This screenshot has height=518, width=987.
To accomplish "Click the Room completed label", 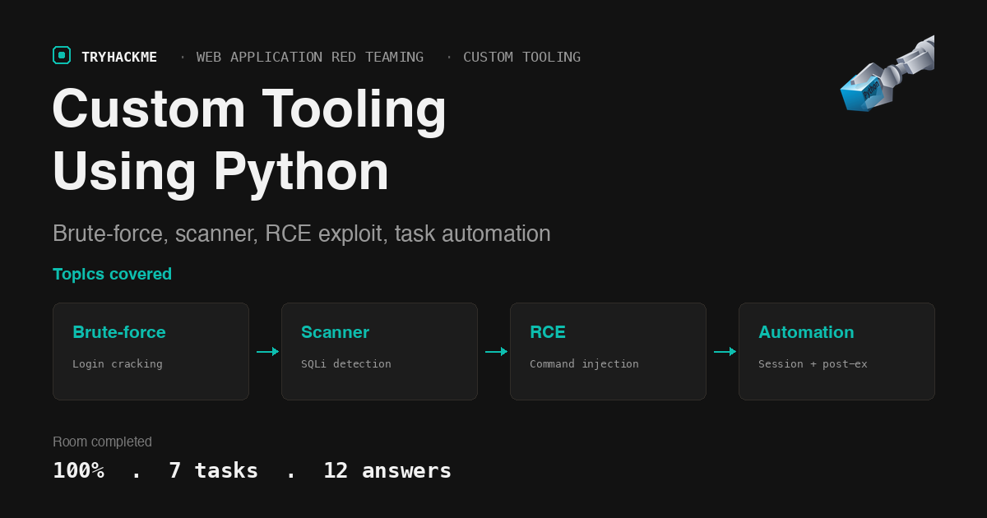I will pos(102,442).
